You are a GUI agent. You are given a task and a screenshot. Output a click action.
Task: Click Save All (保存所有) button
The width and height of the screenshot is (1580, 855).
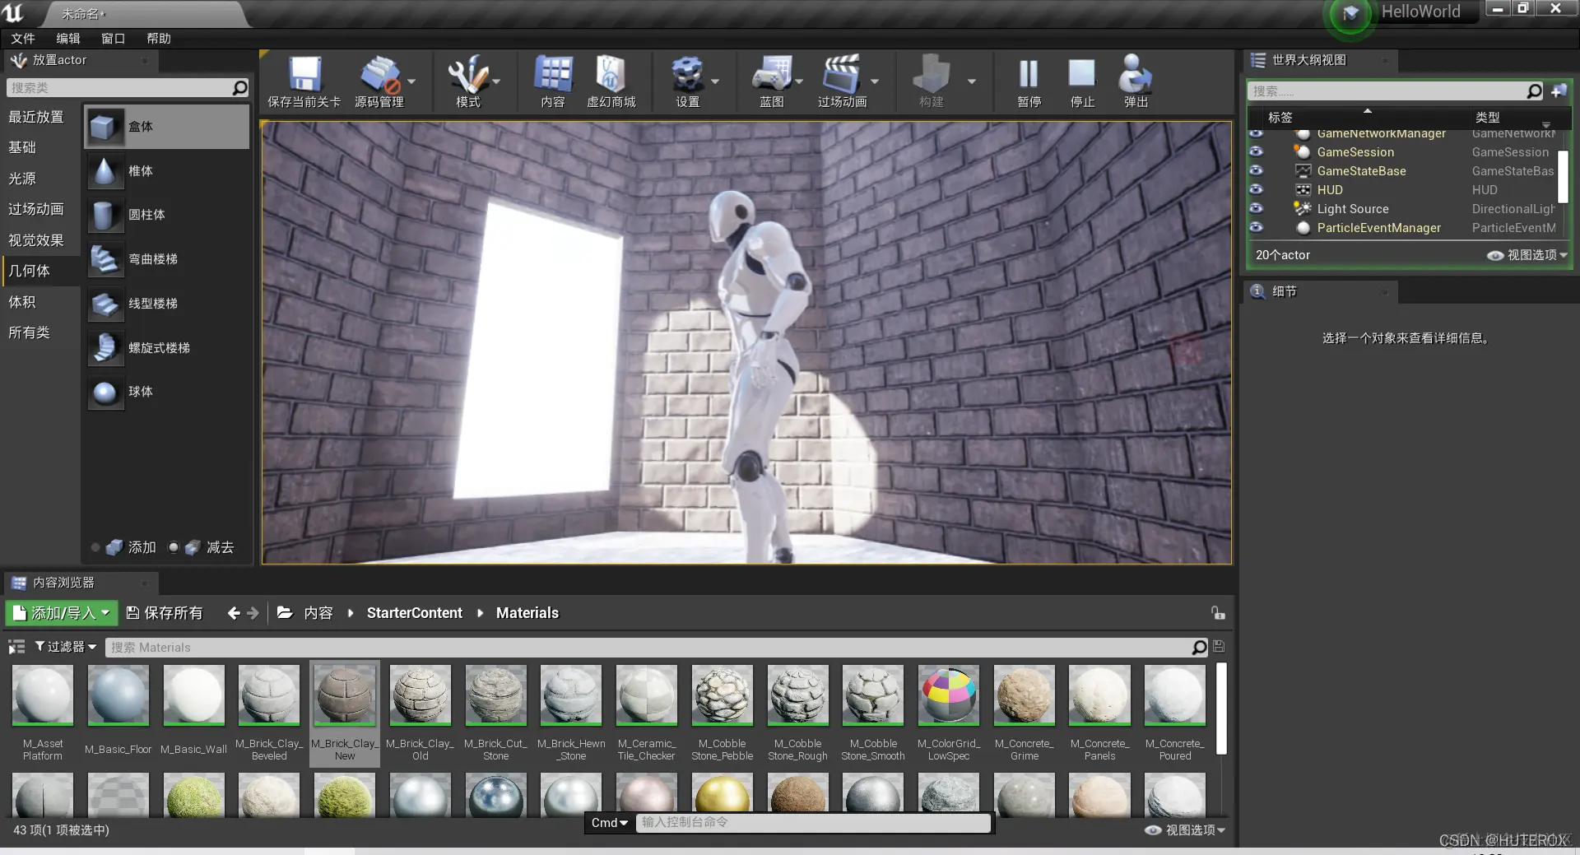click(x=165, y=613)
